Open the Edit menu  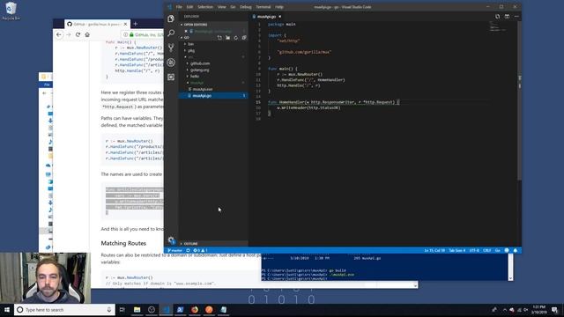click(189, 7)
